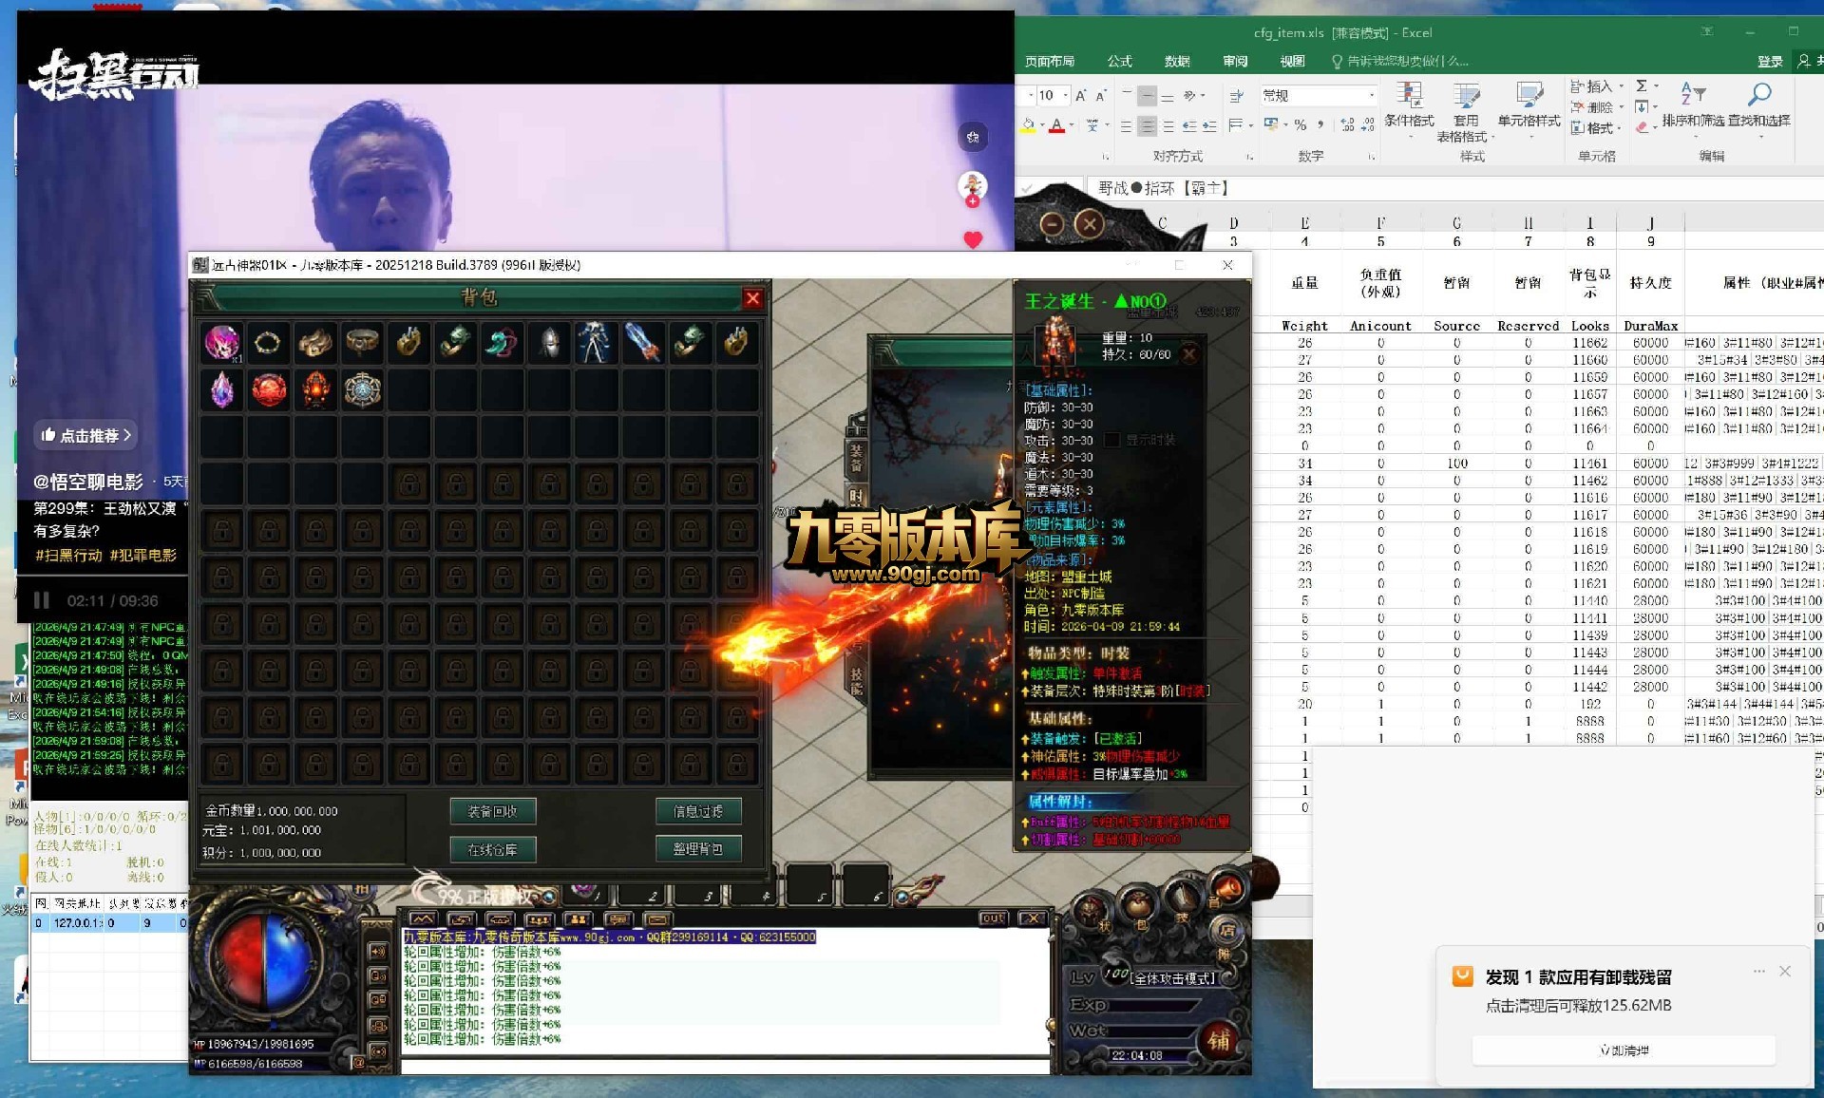Toggle center align in Excel ribbon
This screenshot has height=1098, width=1824.
point(1148,125)
